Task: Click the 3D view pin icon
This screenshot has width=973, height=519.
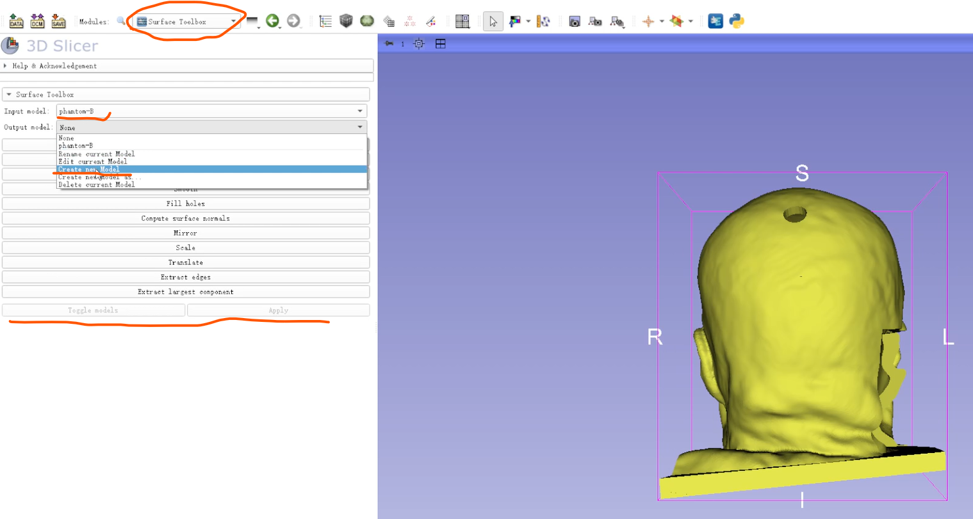Action: tap(389, 44)
